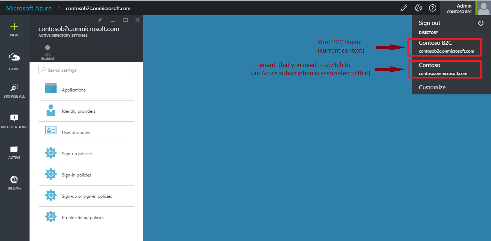The image size is (491, 241).
Task: Open the BILLING sidebar icon
Action: click(x=14, y=179)
